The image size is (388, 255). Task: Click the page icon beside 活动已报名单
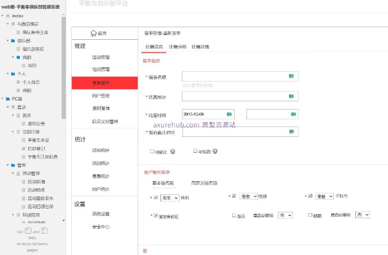click(x=23, y=207)
